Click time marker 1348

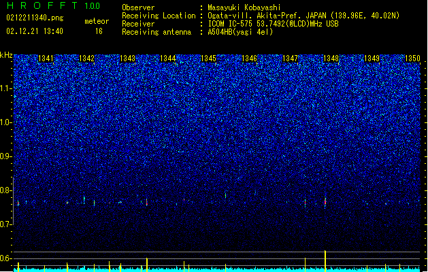pos(331,58)
